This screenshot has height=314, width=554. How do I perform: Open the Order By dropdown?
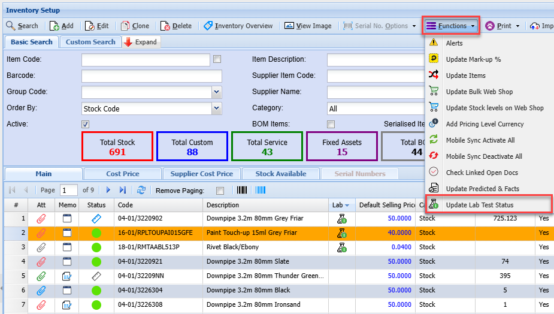click(216, 108)
